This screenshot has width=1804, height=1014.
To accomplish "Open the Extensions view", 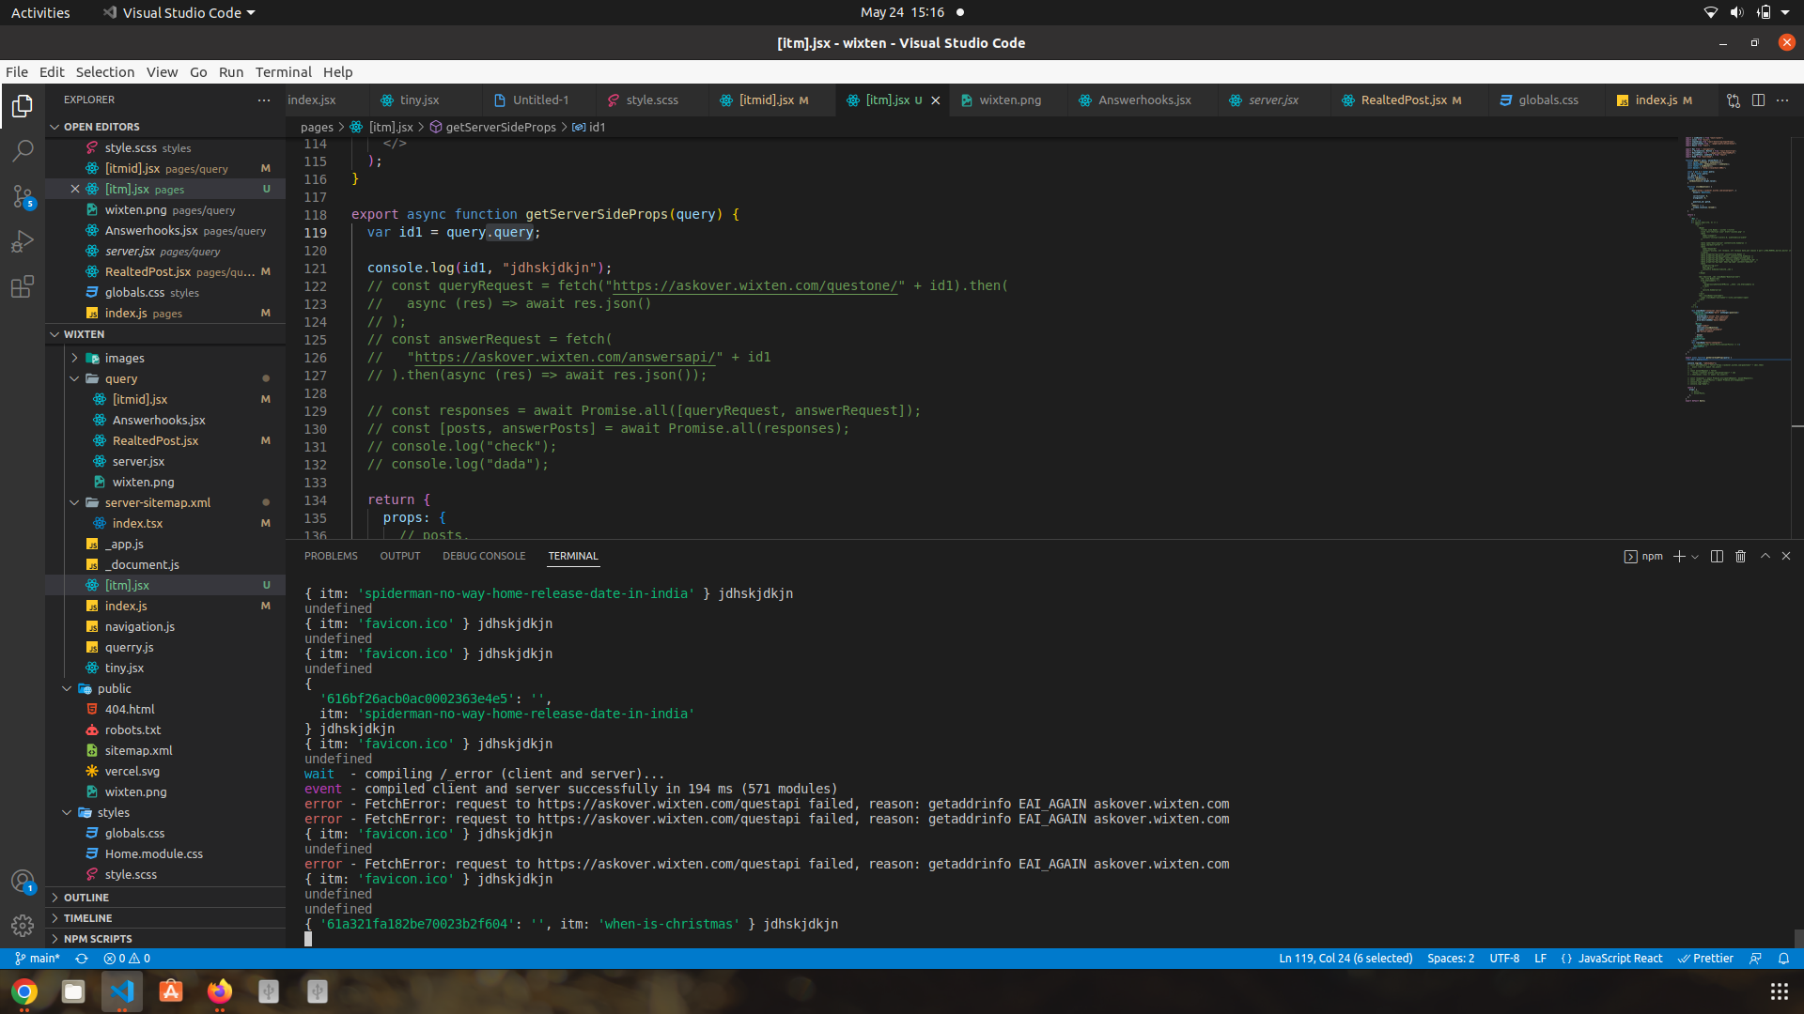I will click(x=23, y=286).
